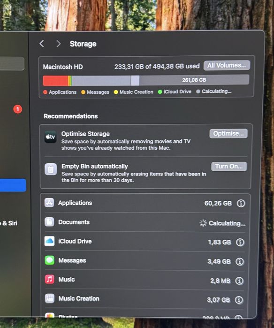The image size is (274, 328).
Task: Click the red notification badge in sidebar
Action: click(18, 109)
